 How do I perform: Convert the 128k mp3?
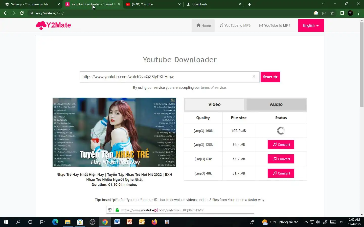[x=281, y=145]
